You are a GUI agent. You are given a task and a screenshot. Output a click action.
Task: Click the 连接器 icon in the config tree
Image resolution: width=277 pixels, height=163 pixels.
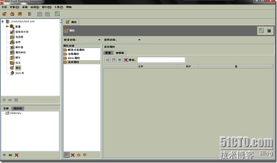(x=12, y=37)
